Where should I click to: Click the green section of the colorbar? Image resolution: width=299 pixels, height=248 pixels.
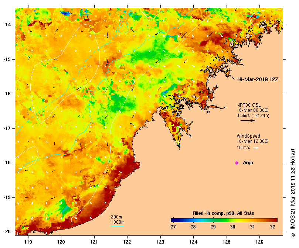click(x=219, y=220)
